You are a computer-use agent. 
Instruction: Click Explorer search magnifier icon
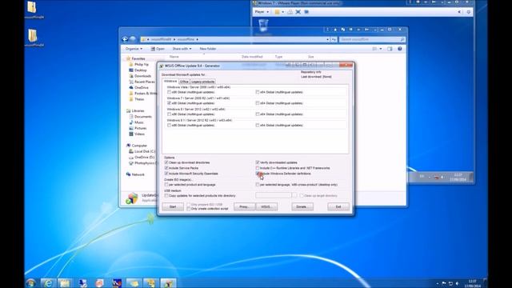pyautogui.click(x=402, y=39)
